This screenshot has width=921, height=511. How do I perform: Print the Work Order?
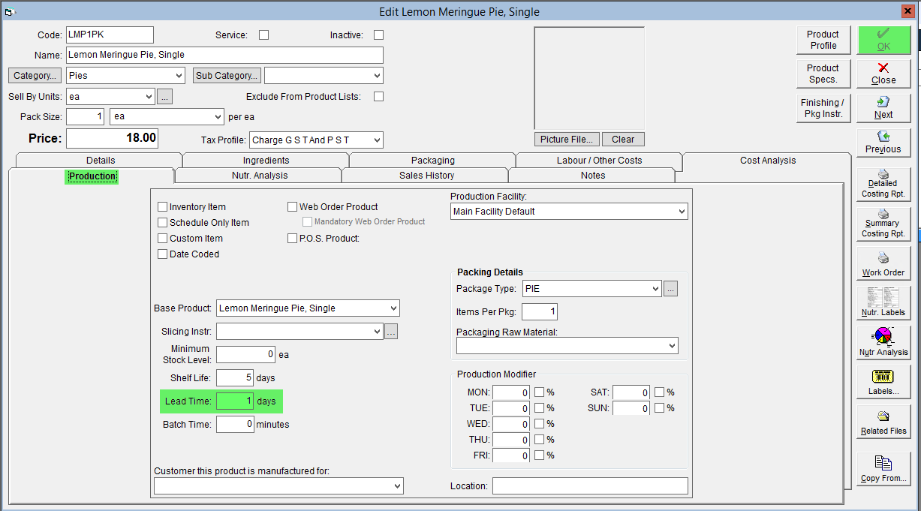click(883, 263)
